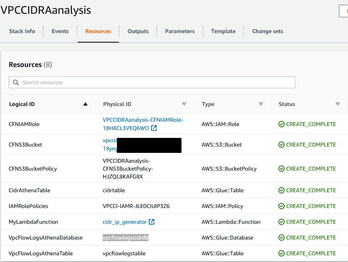This screenshot has height=262, width=348.
Task: Open the Change sets tab
Action: click(267, 31)
